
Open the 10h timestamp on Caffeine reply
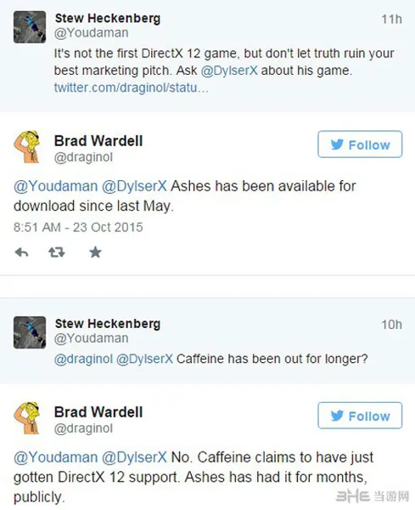(x=391, y=325)
